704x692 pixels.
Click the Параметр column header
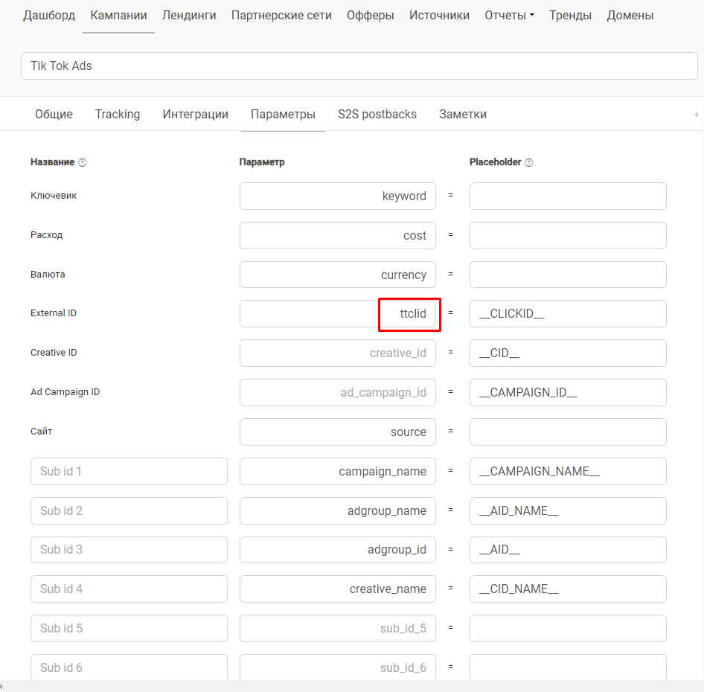(x=262, y=162)
